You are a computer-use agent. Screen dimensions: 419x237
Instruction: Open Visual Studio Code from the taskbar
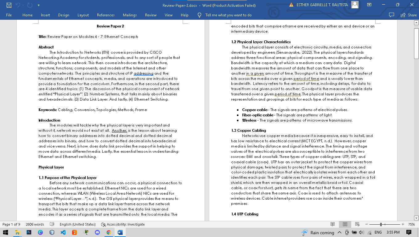(x=63, y=232)
